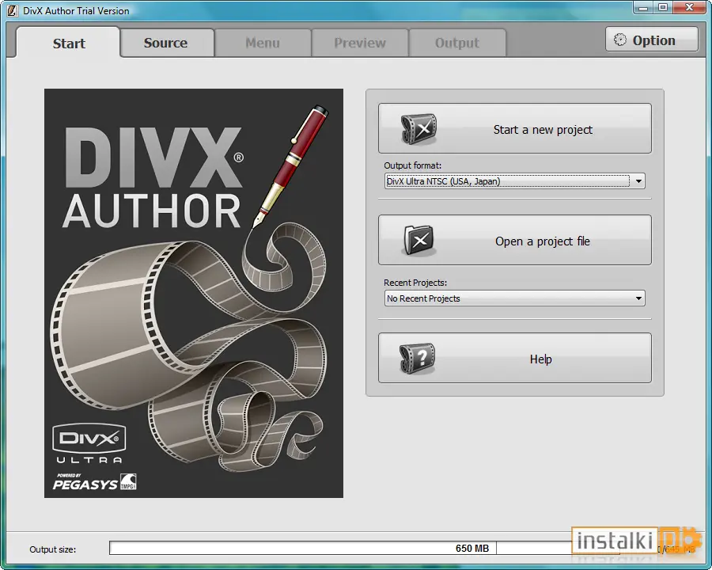The width and height of the screenshot is (712, 570).
Task: Open a project file
Action: point(514,240)
